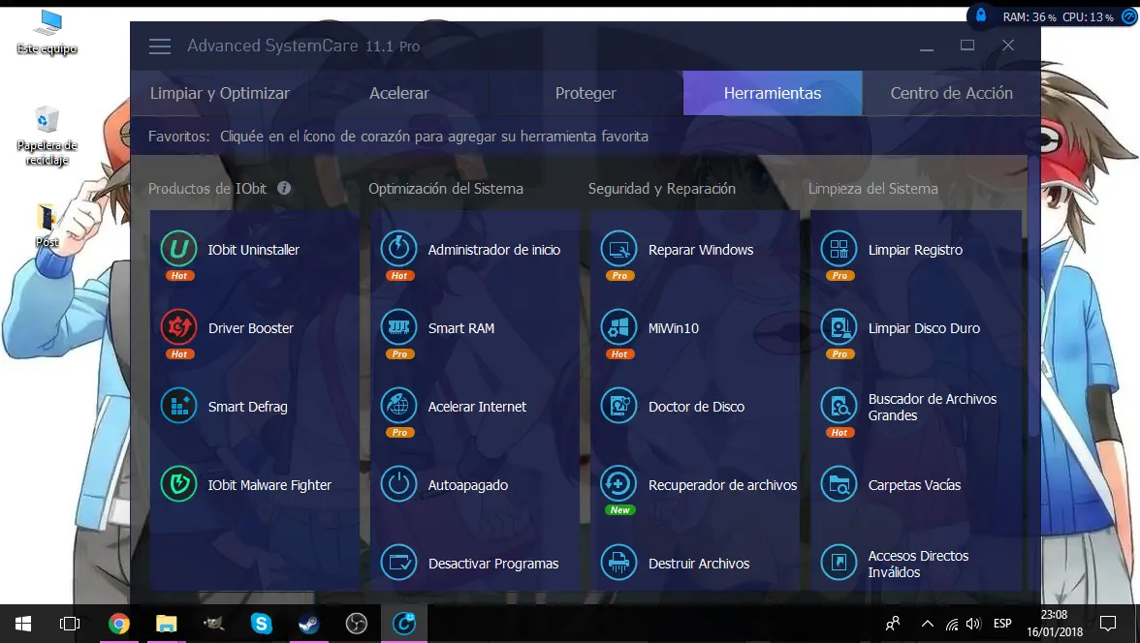The width and height of the screenshot is (1140, 643).
Task: Open the Smart RAM tool icon
Action: coord(398,327)
